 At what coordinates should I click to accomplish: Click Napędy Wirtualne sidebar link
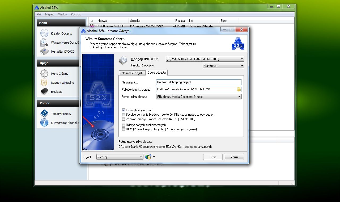(x=62, y=83)
